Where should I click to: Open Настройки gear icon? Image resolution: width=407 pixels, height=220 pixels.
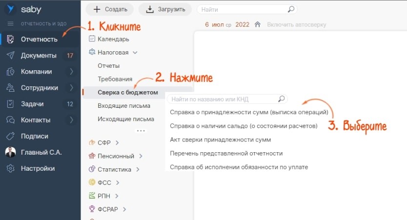pyautogui.click(x=10, y=168)
